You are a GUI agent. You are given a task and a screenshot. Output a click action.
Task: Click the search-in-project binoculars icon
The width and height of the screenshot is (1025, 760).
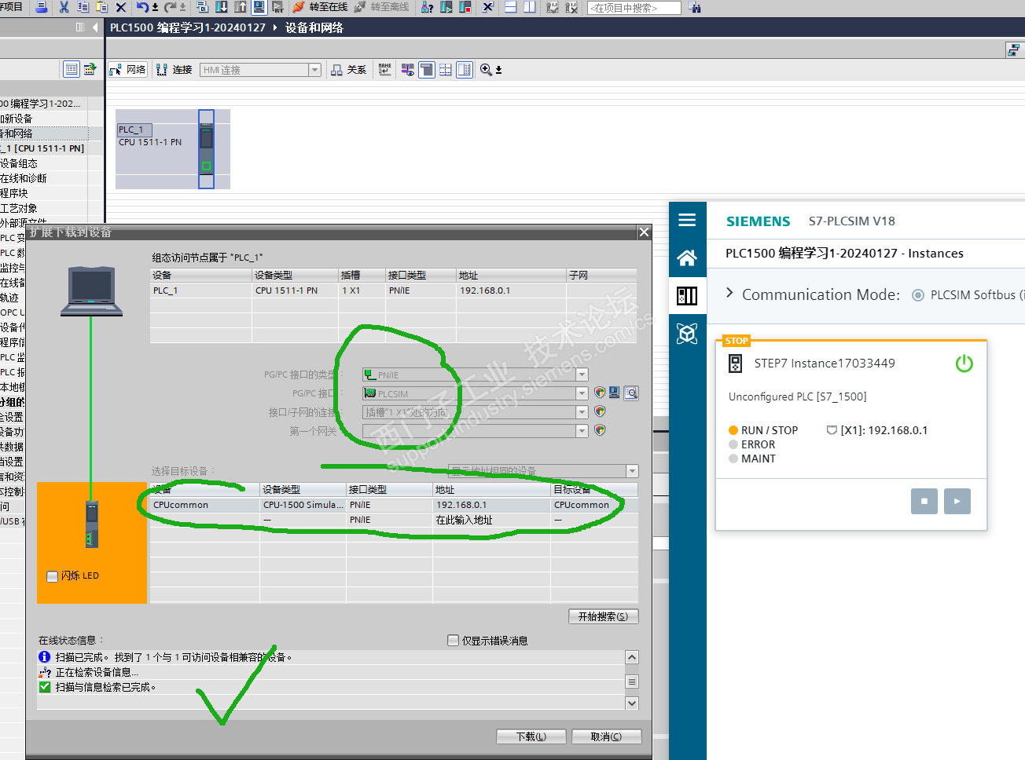click(x=695, y=8)
